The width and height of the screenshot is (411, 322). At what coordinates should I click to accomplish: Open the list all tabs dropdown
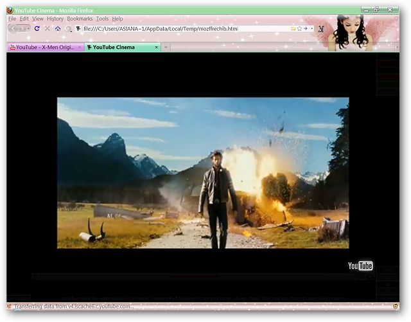tap(397, 47)
